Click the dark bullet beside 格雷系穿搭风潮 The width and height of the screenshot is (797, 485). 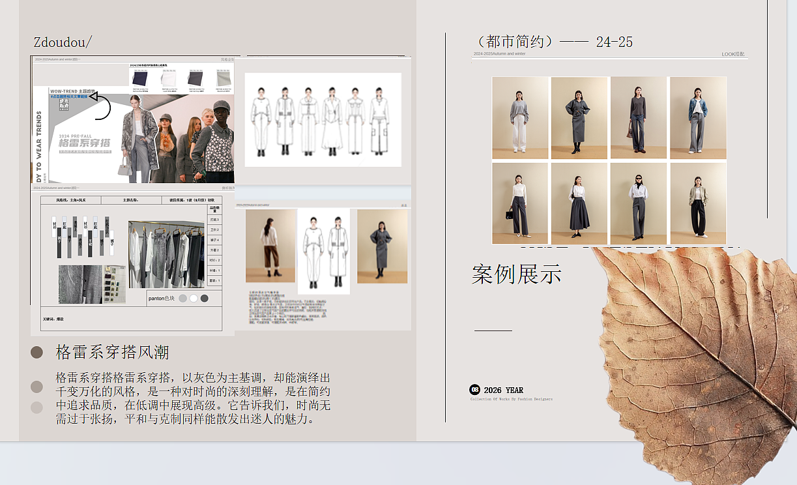tap(36, 352)
